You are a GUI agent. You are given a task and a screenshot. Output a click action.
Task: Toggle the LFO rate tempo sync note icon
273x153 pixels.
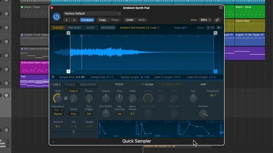click(66, 98)
